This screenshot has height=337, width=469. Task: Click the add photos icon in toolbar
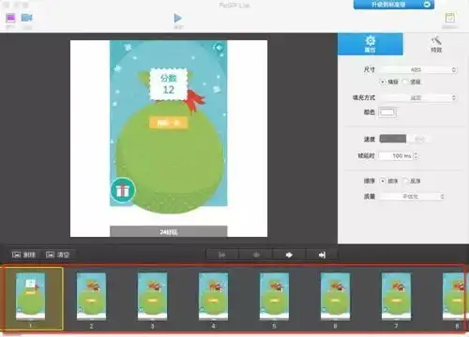(10, 18)
